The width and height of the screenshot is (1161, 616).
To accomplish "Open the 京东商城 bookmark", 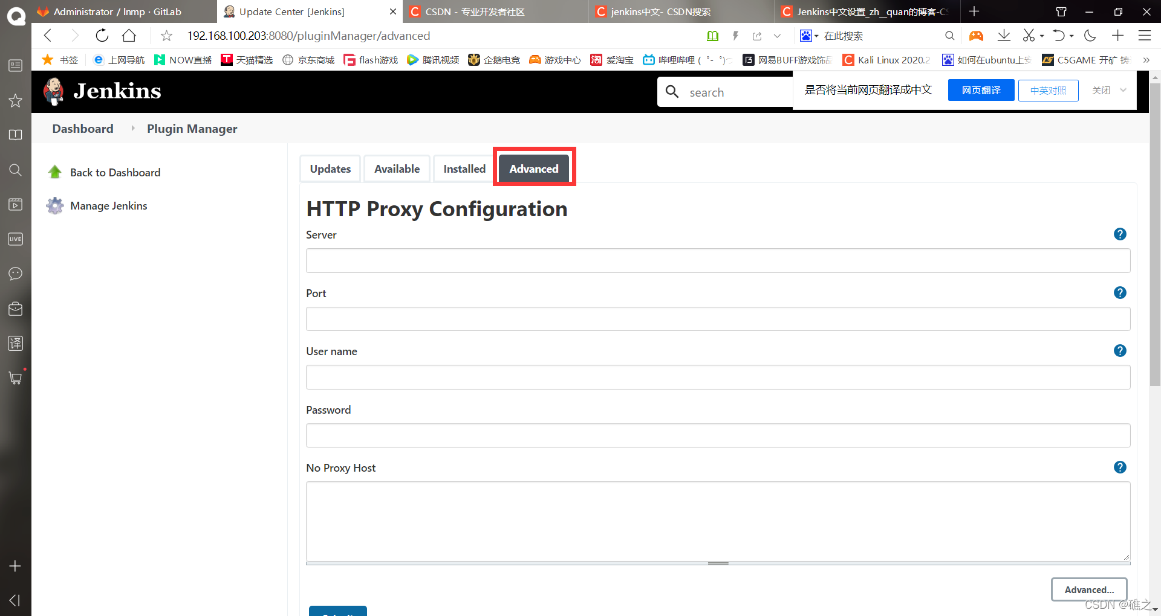I will [x=308, y=60].
